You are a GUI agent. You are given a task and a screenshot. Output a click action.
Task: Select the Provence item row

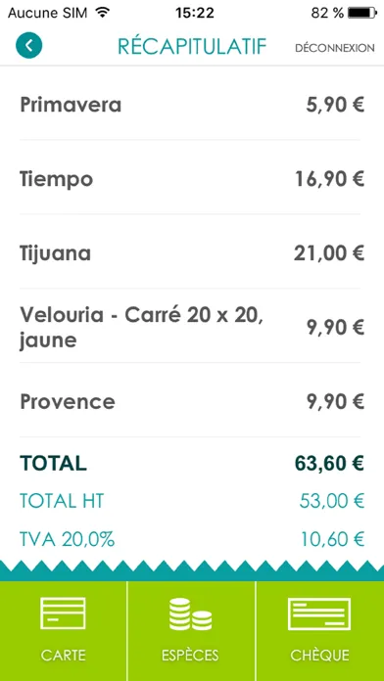(192, 402)
